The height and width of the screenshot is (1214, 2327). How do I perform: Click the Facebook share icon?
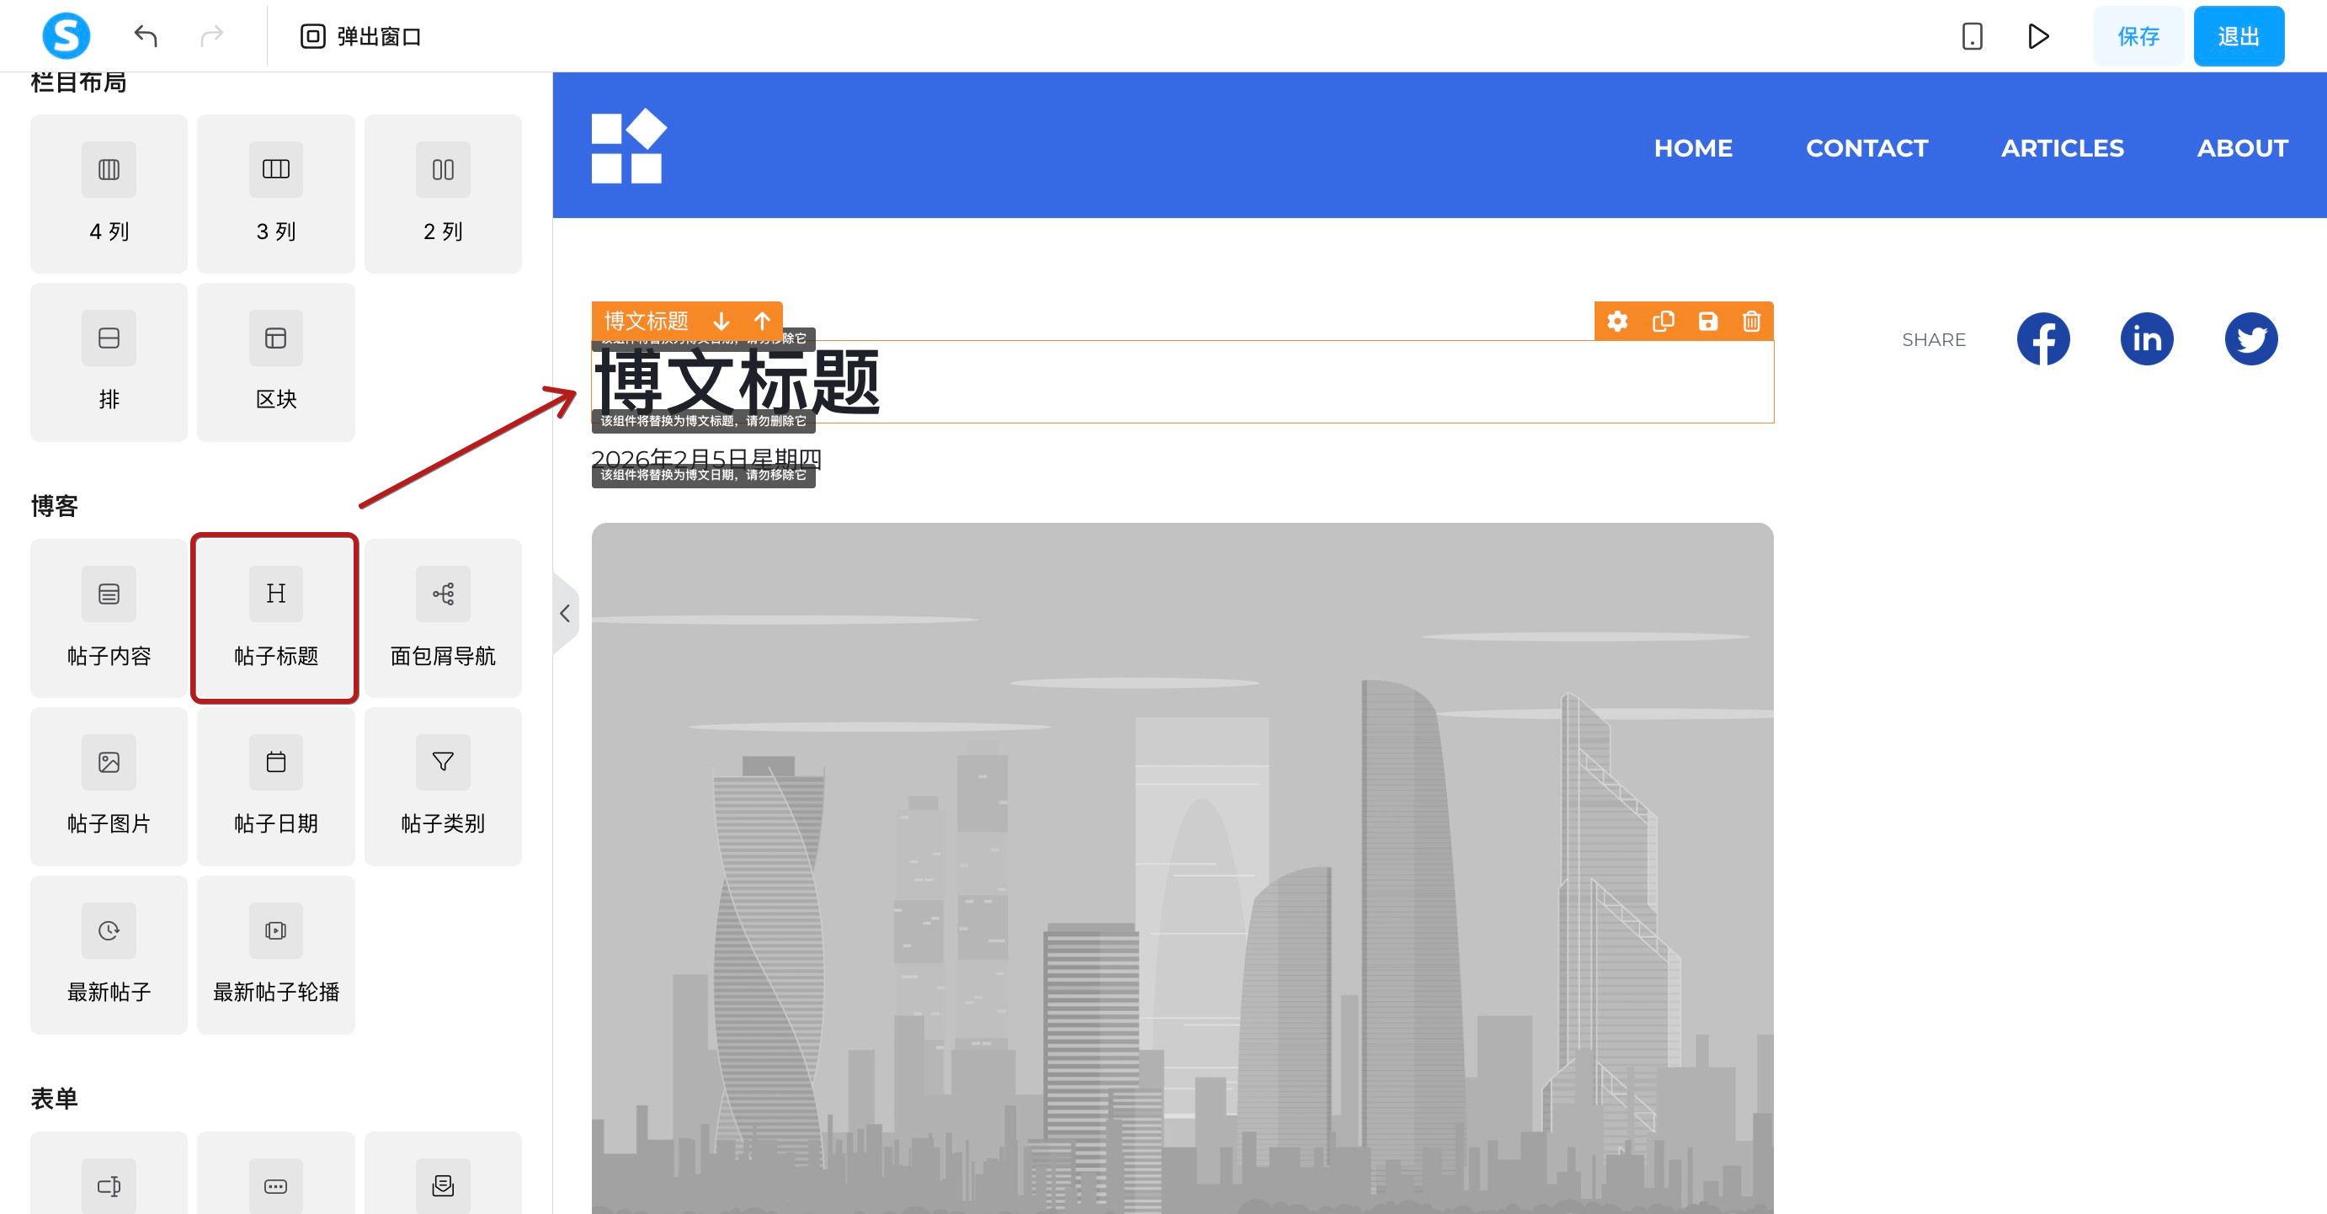2042,339
